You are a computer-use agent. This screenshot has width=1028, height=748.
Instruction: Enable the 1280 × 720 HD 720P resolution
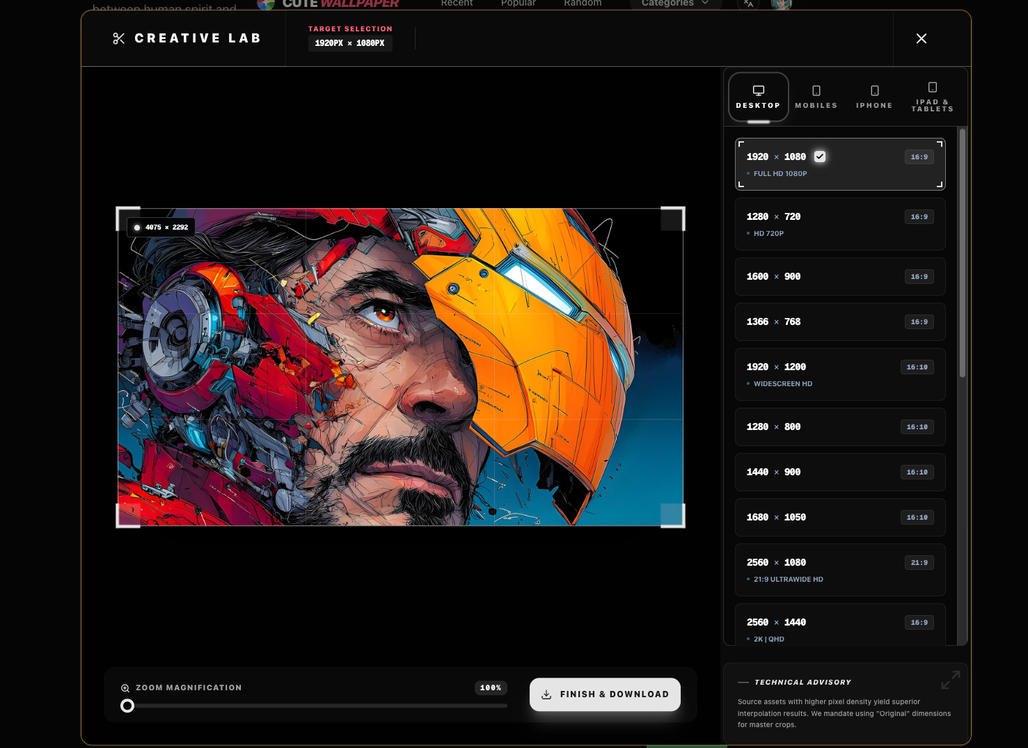tap(839, 224)
